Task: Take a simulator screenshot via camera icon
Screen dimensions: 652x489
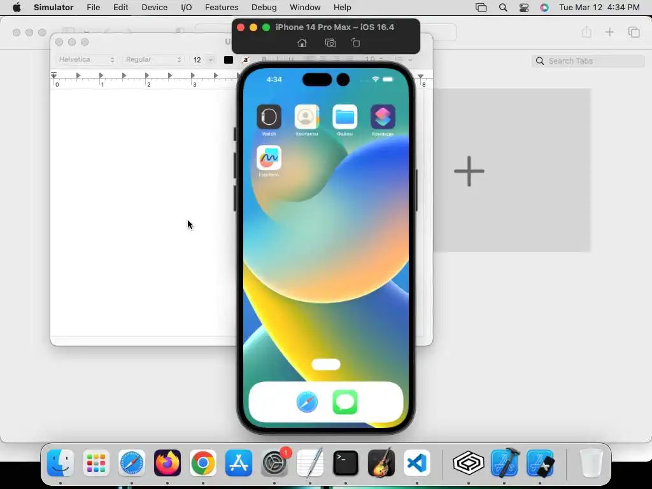Action: [330, 43]
